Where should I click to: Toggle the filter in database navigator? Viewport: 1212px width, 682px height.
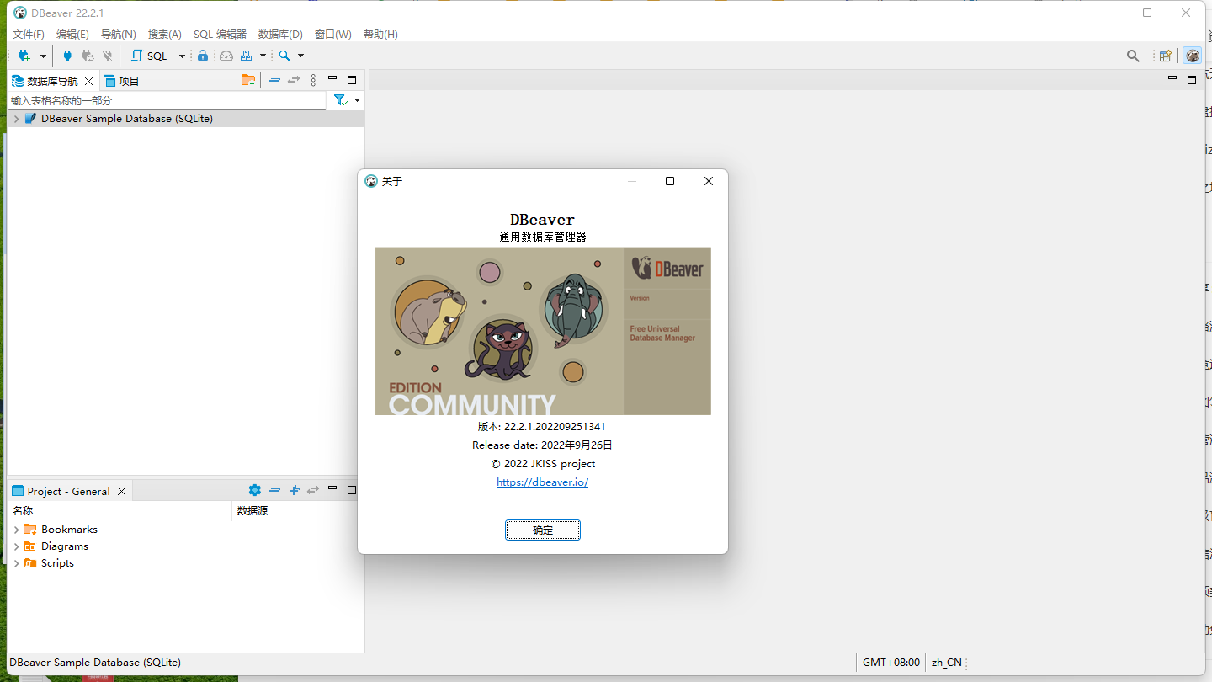pyautogui.click(x=341, y=99)
